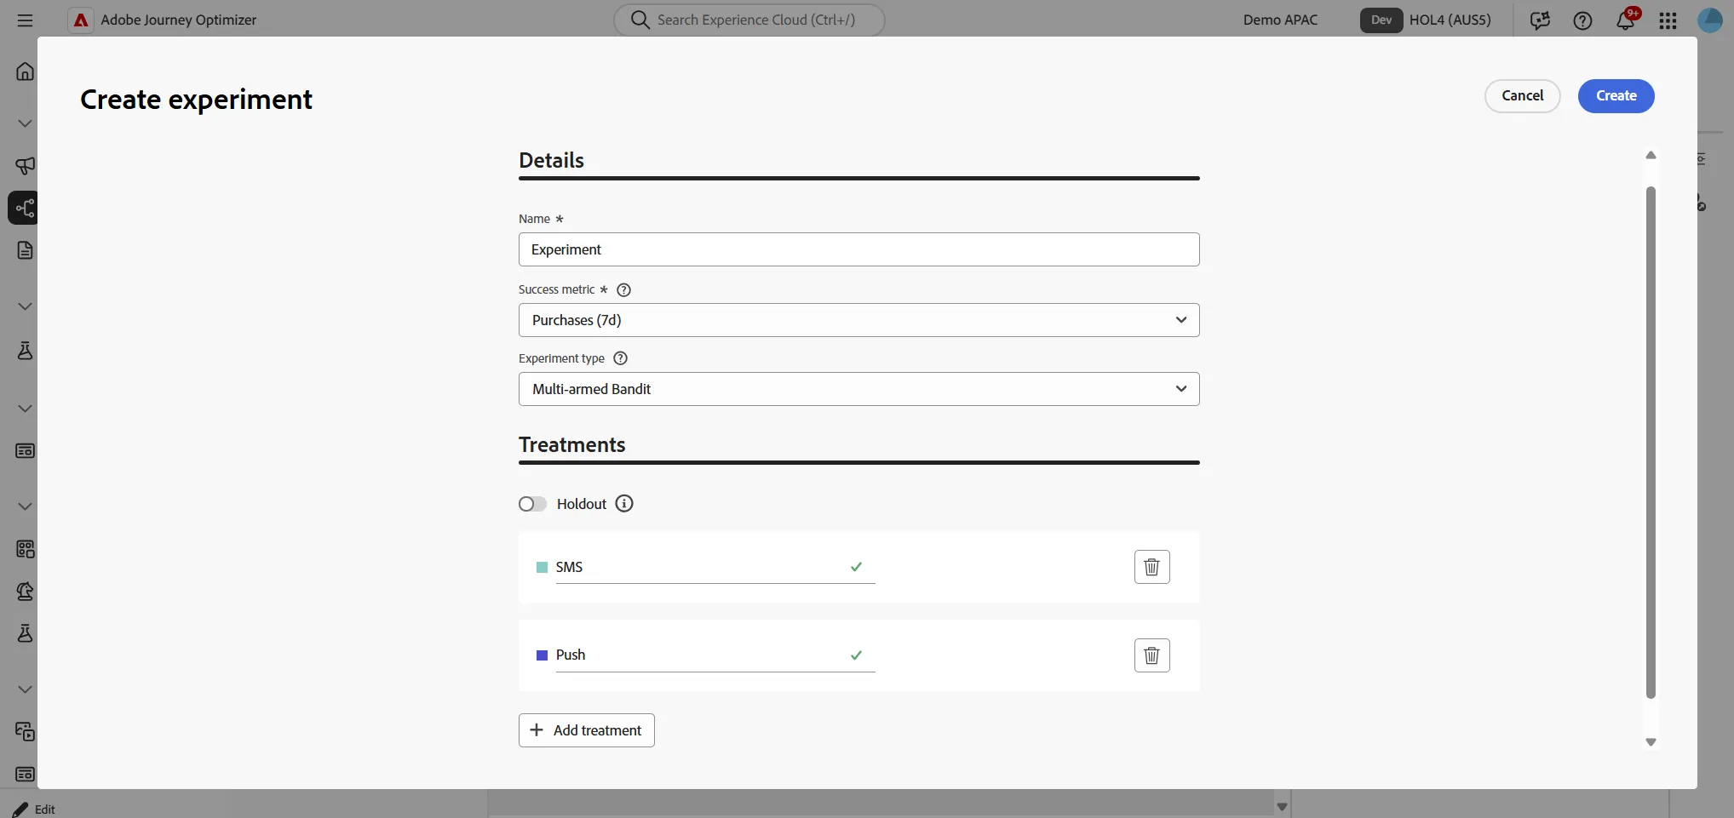Show Holdout info tooltip
Image resolution: width=1734 pixels, height=818 pixels.
pyautogui.click(x=624, y=504)
